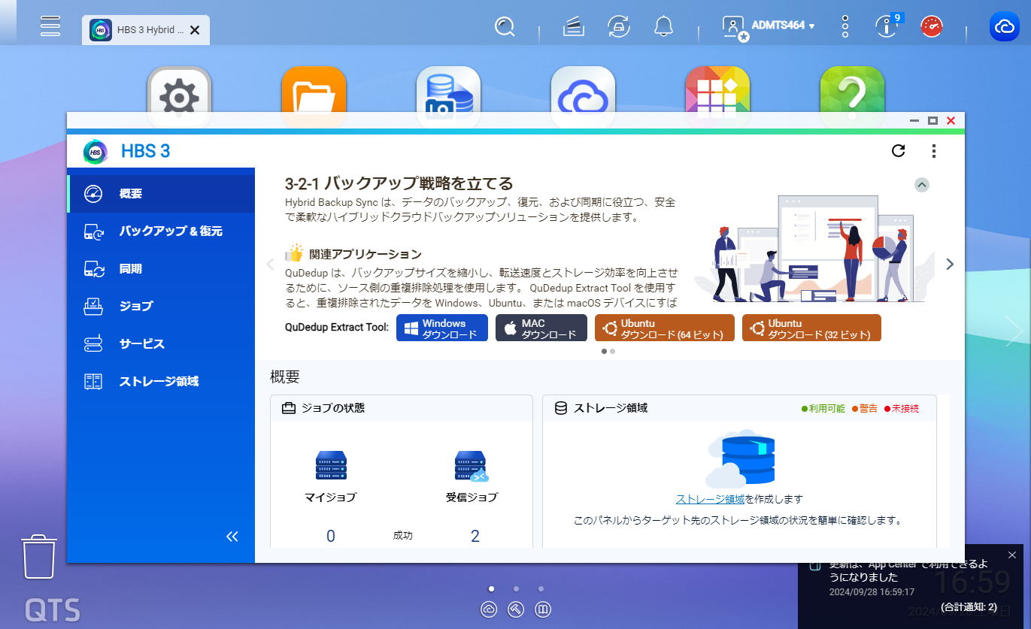The image size is (1031, 629).
Task: Select ジョブ in the sidebar
Action: pos(161,307)
